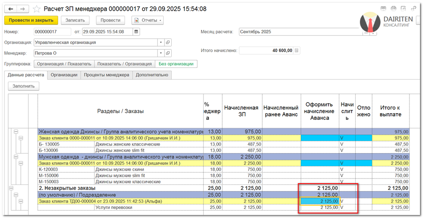
Task: Select the Услуги перевозки cell
Action: tap(149, 207)
